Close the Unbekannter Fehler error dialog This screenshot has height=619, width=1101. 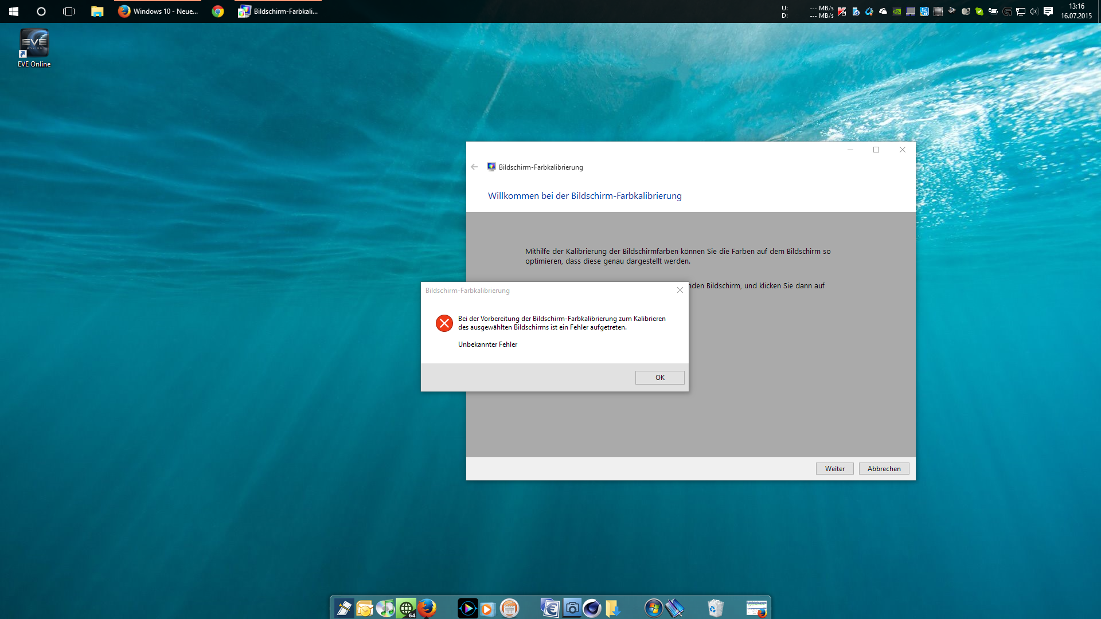coord(680,290)
